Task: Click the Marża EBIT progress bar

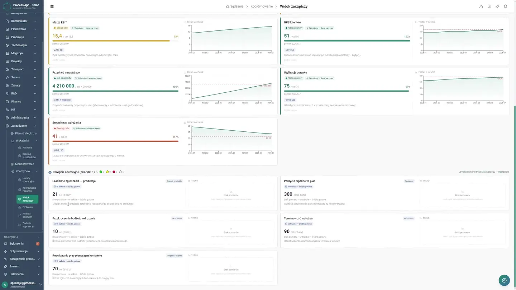Action: [115, 41]
